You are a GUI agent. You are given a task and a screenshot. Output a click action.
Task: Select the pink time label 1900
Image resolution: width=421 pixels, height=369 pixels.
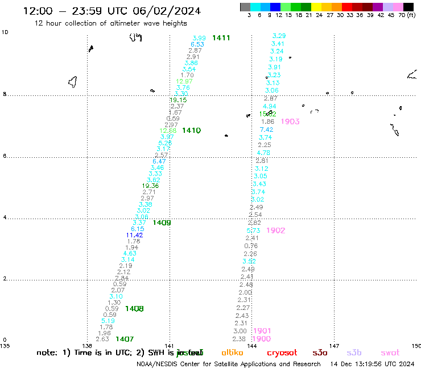(262, 339)
